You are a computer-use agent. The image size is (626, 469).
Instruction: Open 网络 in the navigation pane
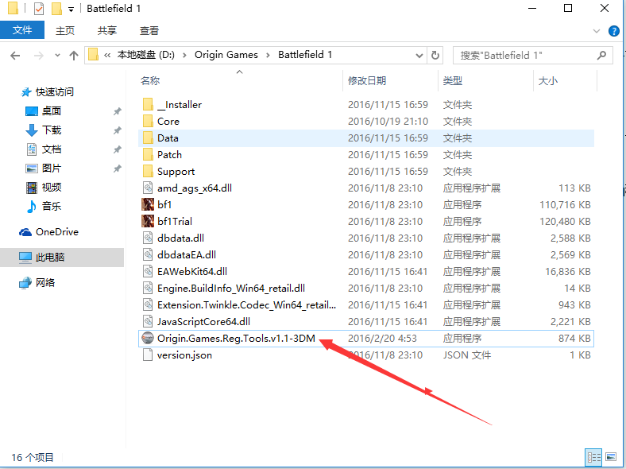coord(44,283)
